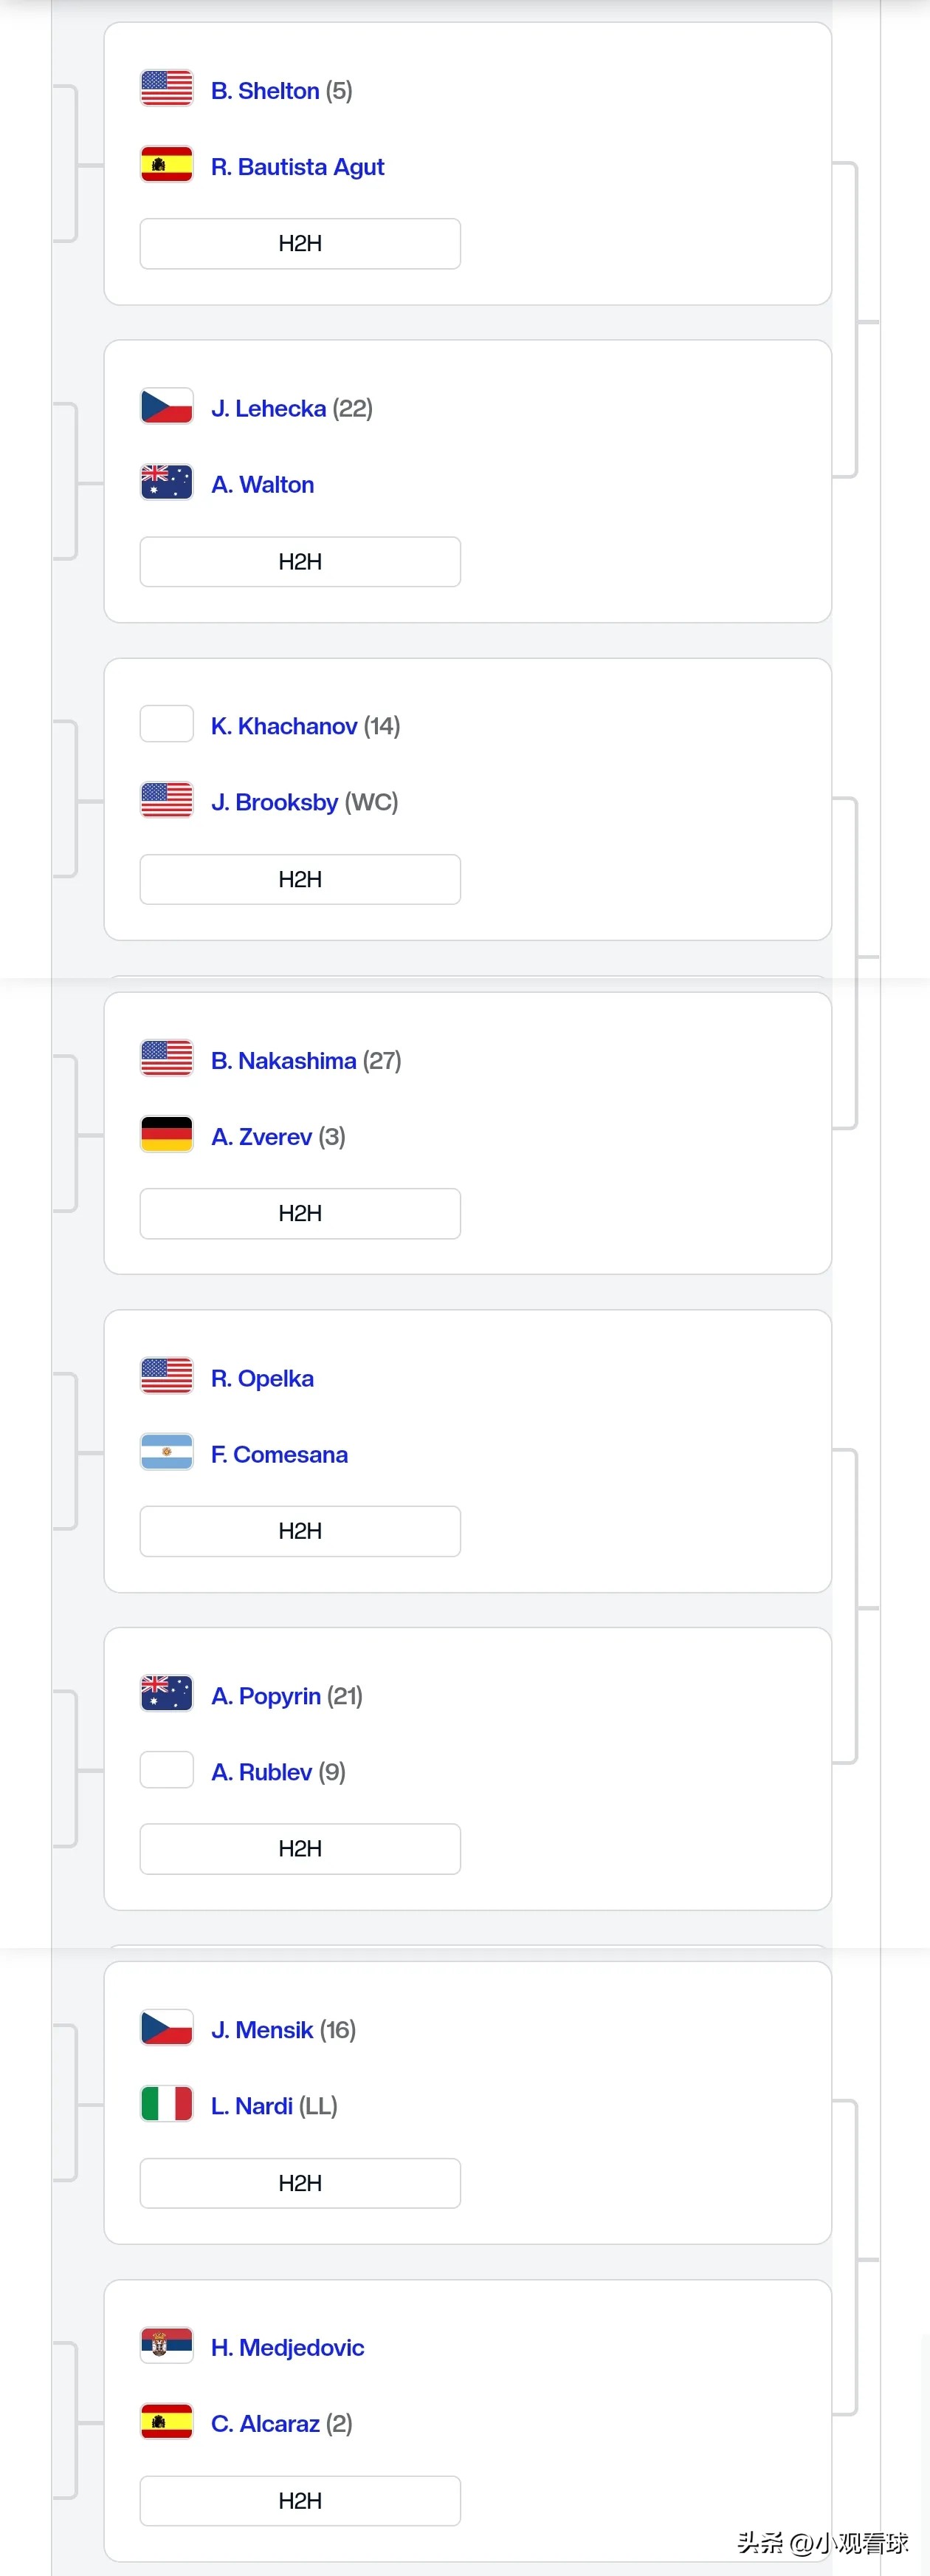The height and width of the screenshot is (2576, 930).
Task: Open R. Opelka player profile link
Action: point(263,1379)
